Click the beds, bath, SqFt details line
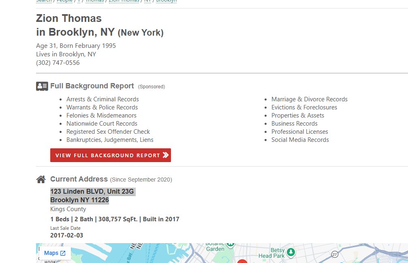The width and height of the screenshot is (408, 263). coord(115,219)
